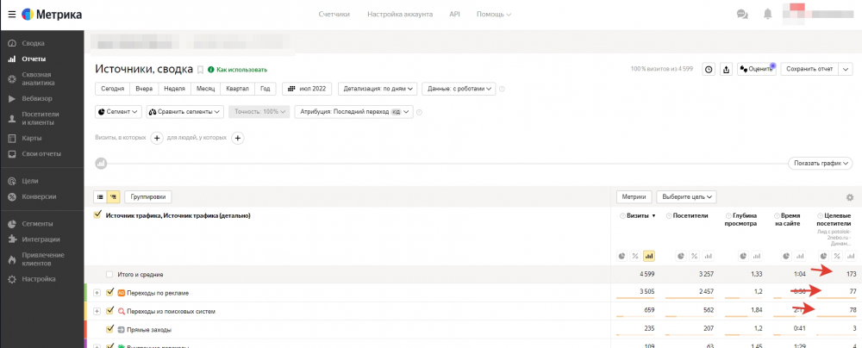Viewport: 862px width, 348px height.
Task: Open the Сравнить сегменты dropdown
Action: click(x=184, y=112)
